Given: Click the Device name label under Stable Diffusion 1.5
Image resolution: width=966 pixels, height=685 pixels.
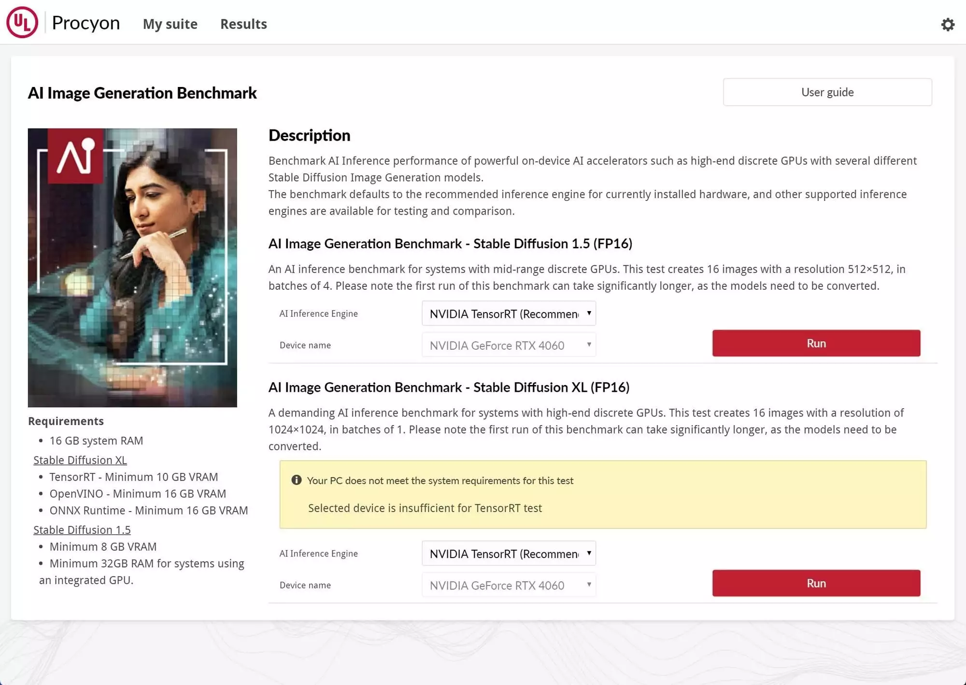Looking at the screenshot, I should click(305, 345).
